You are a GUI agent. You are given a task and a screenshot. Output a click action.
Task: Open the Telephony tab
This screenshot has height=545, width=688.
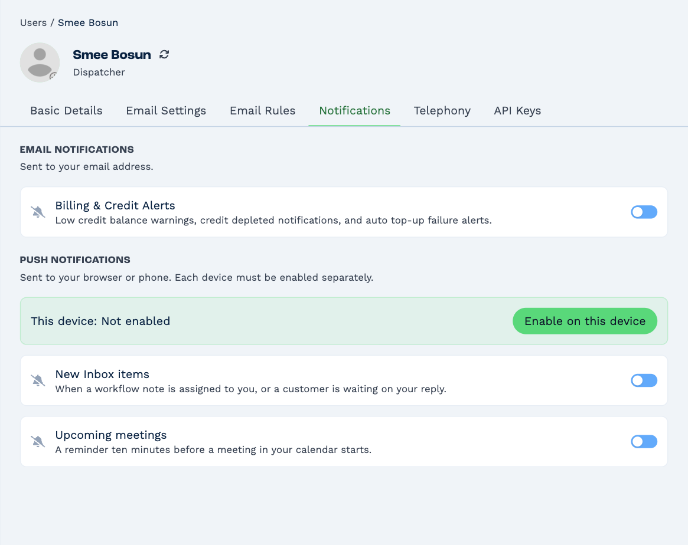(x=442, y=111)
